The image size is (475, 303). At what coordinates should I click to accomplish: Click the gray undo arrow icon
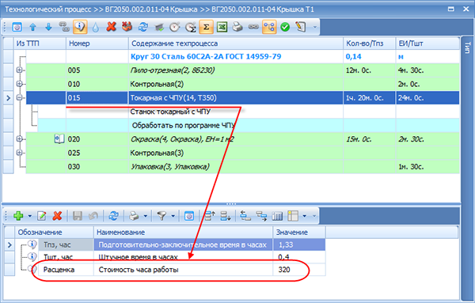(x=93, y=216)
